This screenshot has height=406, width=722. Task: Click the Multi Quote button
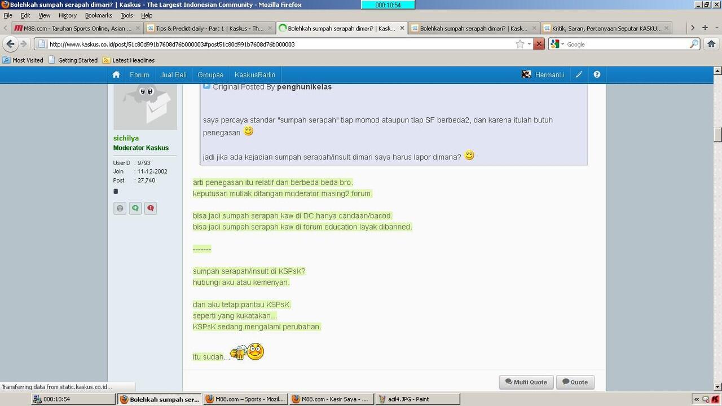[526, 382]
